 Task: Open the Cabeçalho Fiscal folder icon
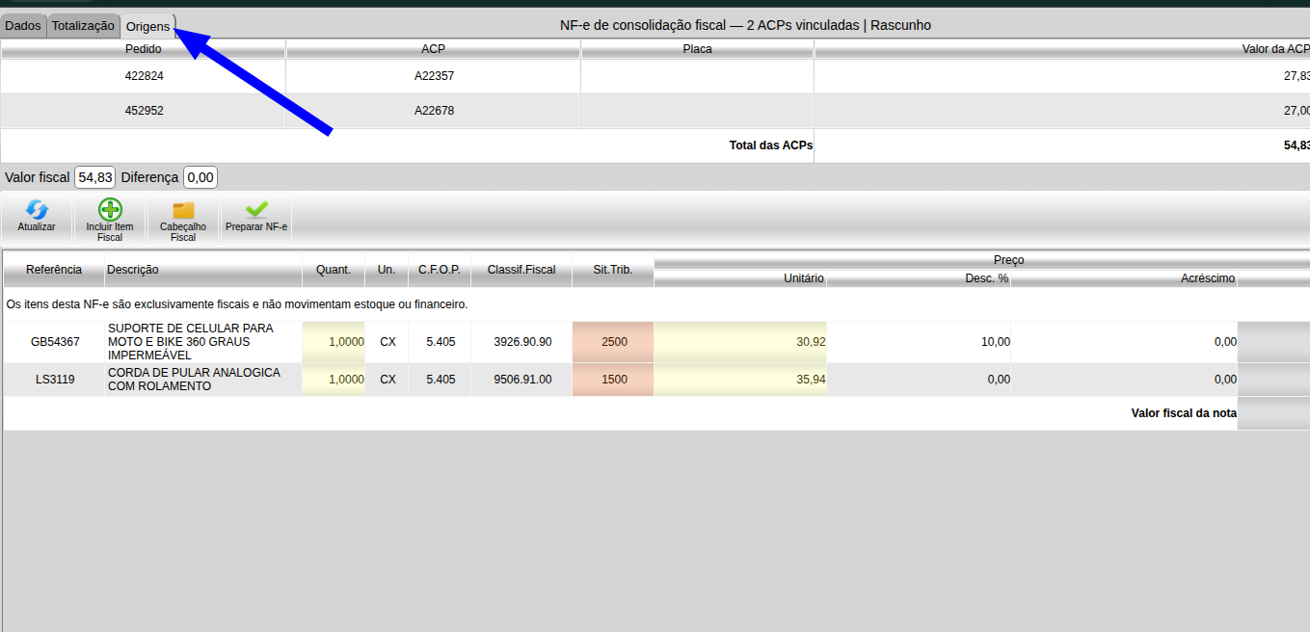[x=183, y=210]
